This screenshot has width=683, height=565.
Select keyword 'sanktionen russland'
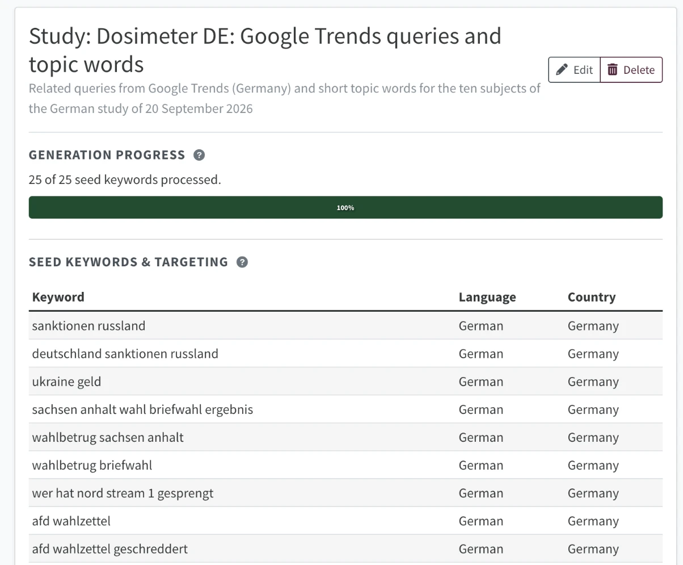(x=88, y=326)
